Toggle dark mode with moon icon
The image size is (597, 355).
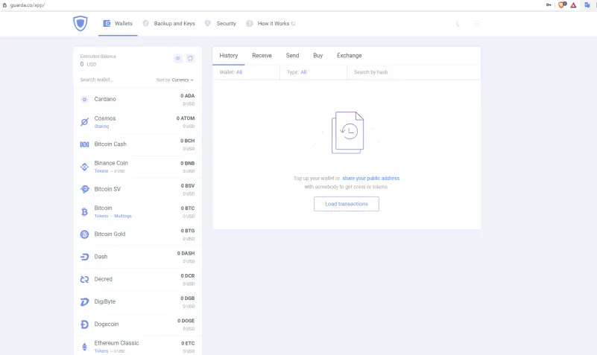point(458,24)
